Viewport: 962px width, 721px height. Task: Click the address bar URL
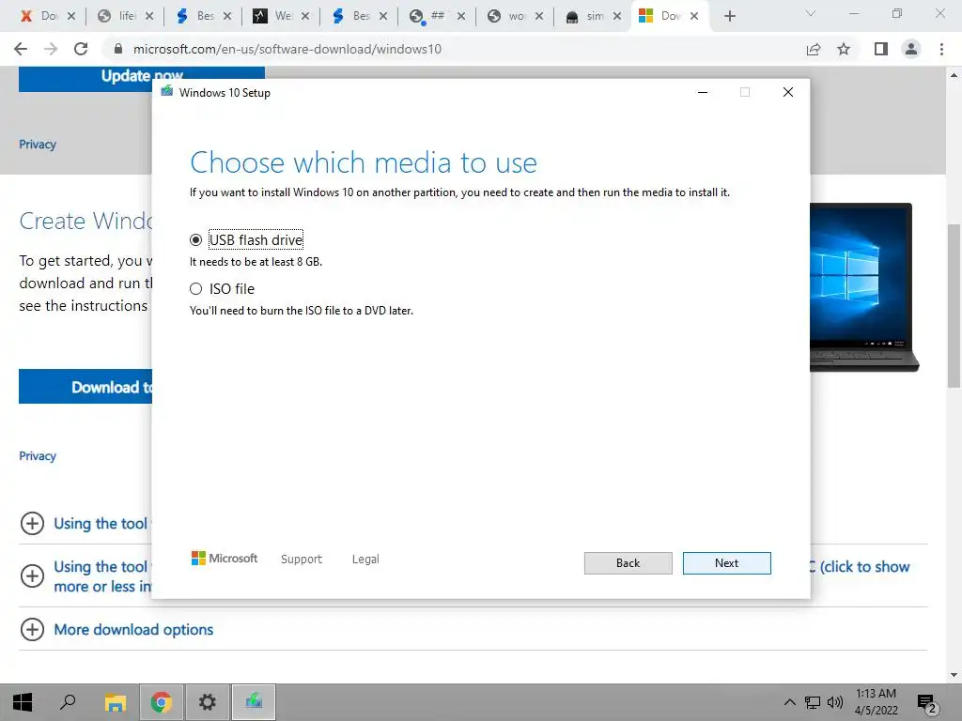(287, 49)
